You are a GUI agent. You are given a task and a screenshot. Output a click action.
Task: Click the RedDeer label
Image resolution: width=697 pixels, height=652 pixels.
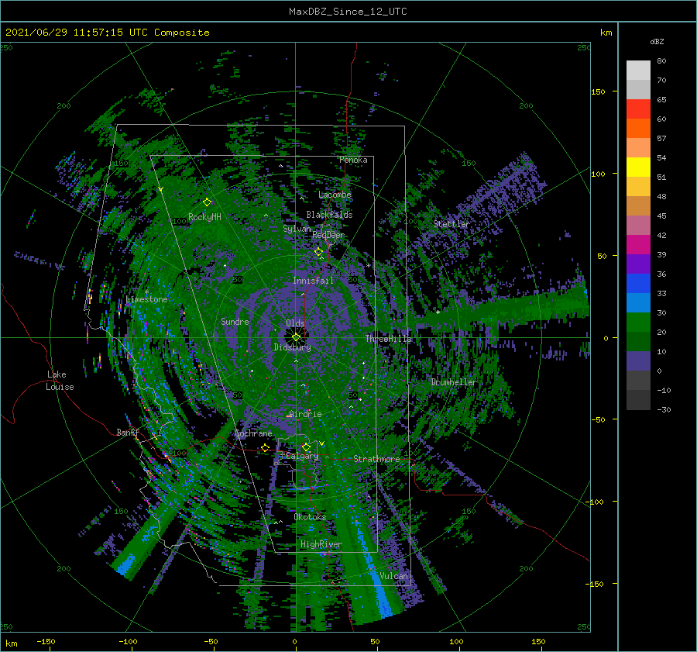click(x=328, y=235)
